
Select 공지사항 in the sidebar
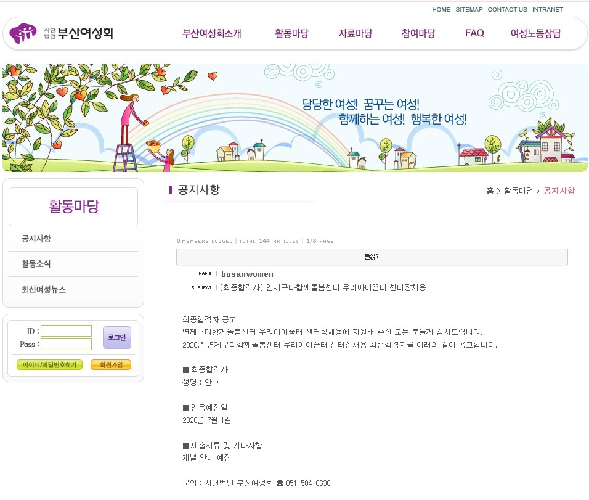pyautogui.click(x=36, y=239)
